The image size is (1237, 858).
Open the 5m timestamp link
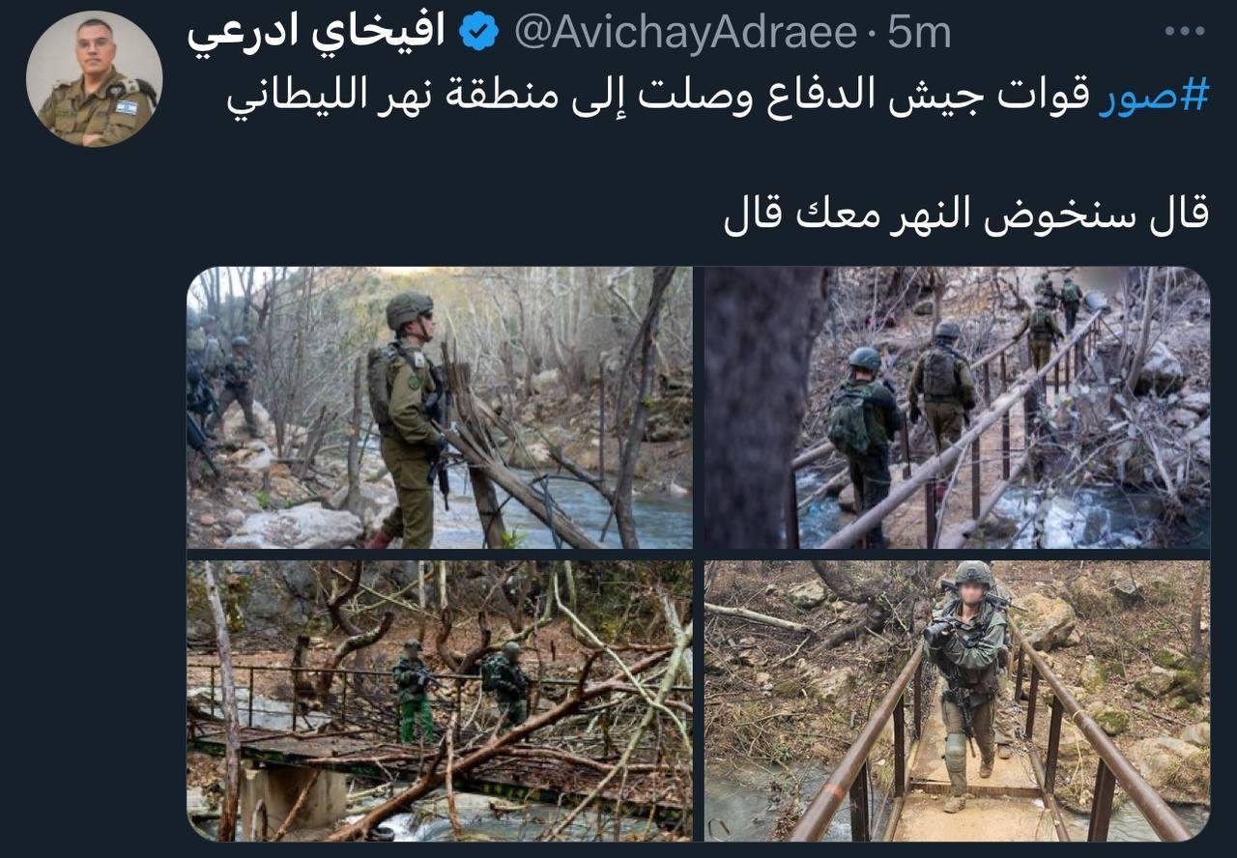[919, 34]
